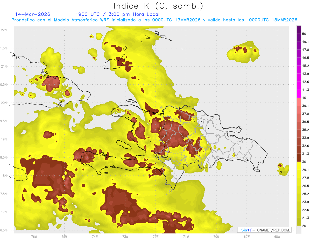Click the legend value '35.2'
311x240 pixels.
(306, 130)
